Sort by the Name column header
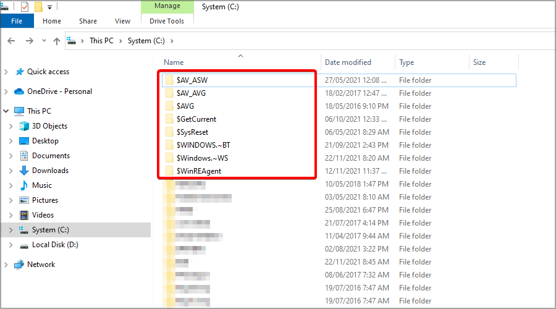The height and width of the screenshot is (309, 556). (x=174, y=62)
